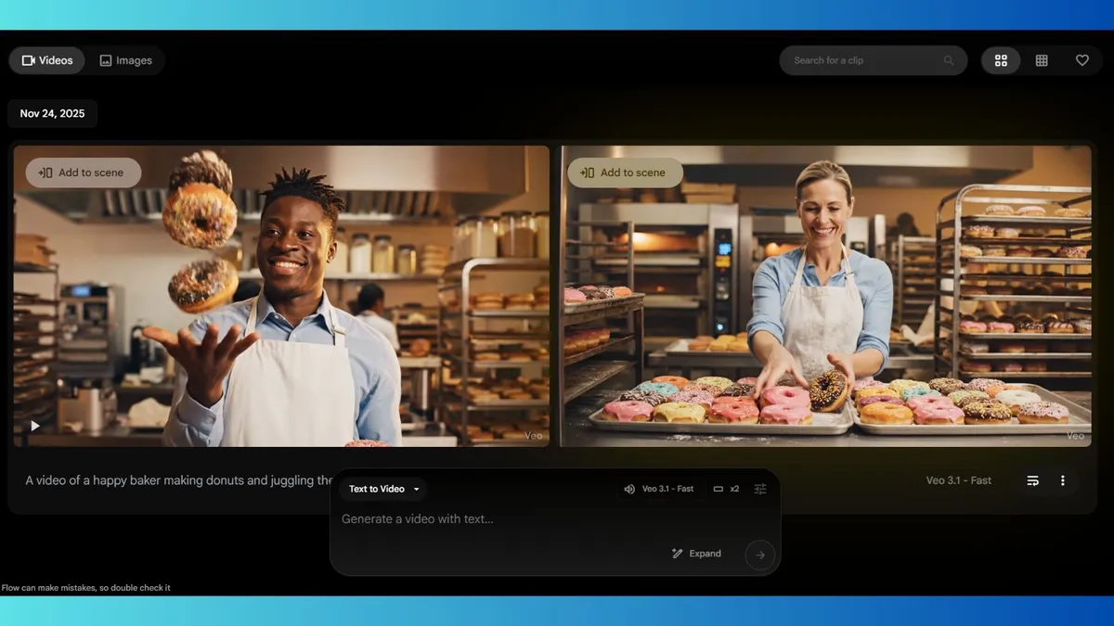
Task: Click the Search for a clip field
Action: (873, 60)
